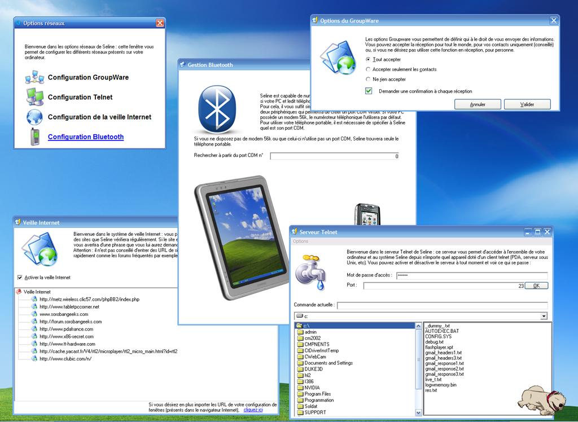Select http://forum.sorobangeeks.com in the tree
Viewport: 578px width, 422px height.
[71, 322]
